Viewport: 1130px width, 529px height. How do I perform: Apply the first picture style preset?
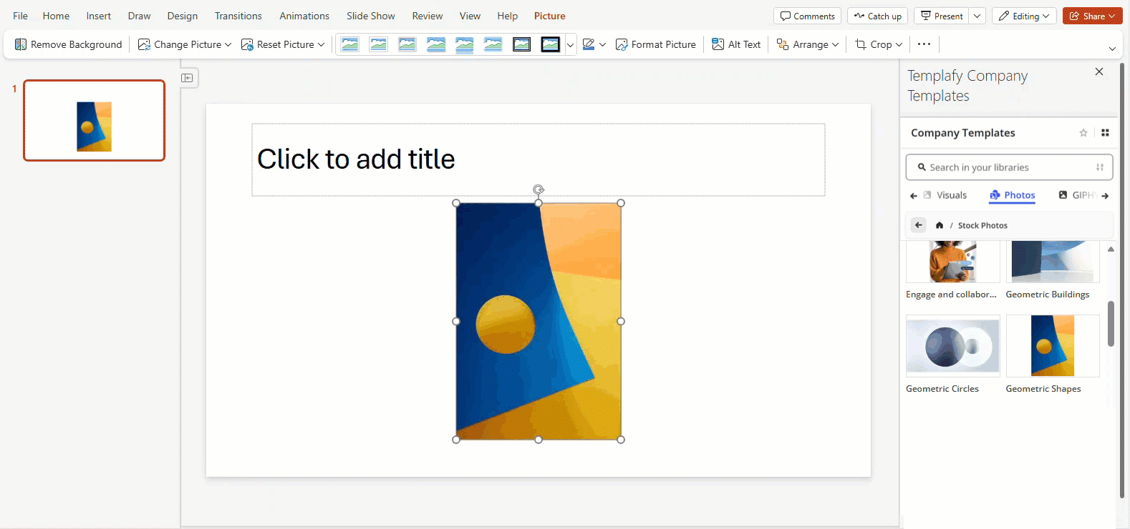(350, 44)
